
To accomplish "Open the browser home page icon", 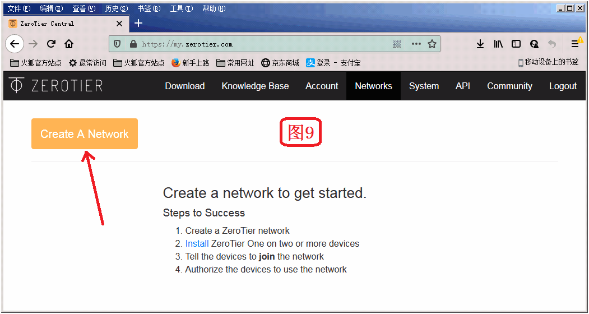I will click(x=69, y=44).
